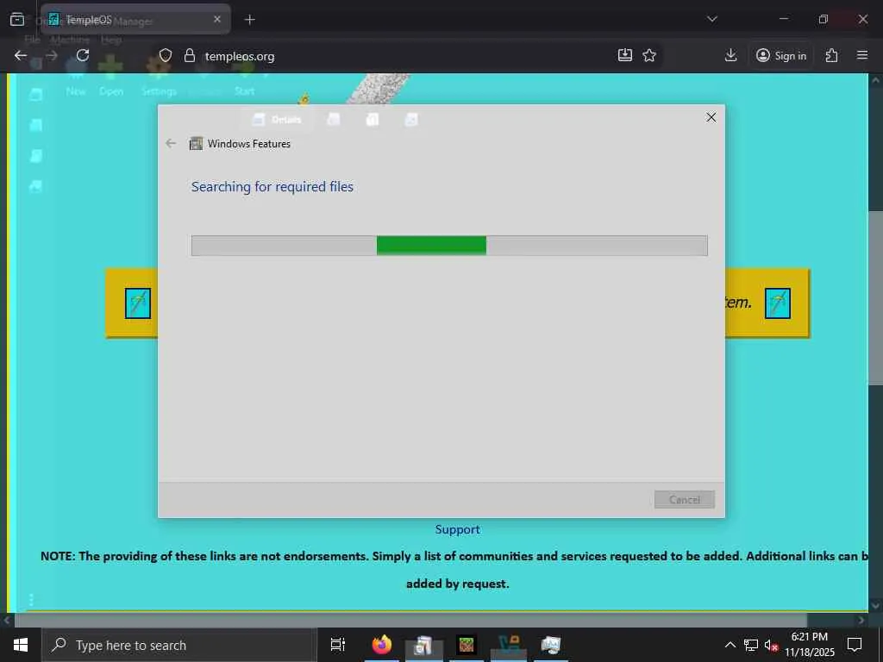The image size is (883, 662).
Task: Open the tracking protection shield
Action: point(165,56)
